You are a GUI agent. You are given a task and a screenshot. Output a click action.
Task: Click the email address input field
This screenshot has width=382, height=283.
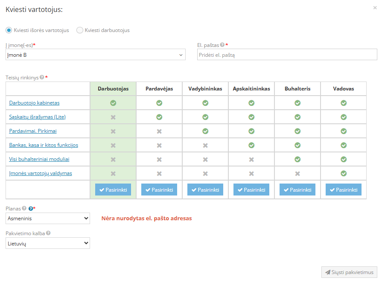[287, 55]
